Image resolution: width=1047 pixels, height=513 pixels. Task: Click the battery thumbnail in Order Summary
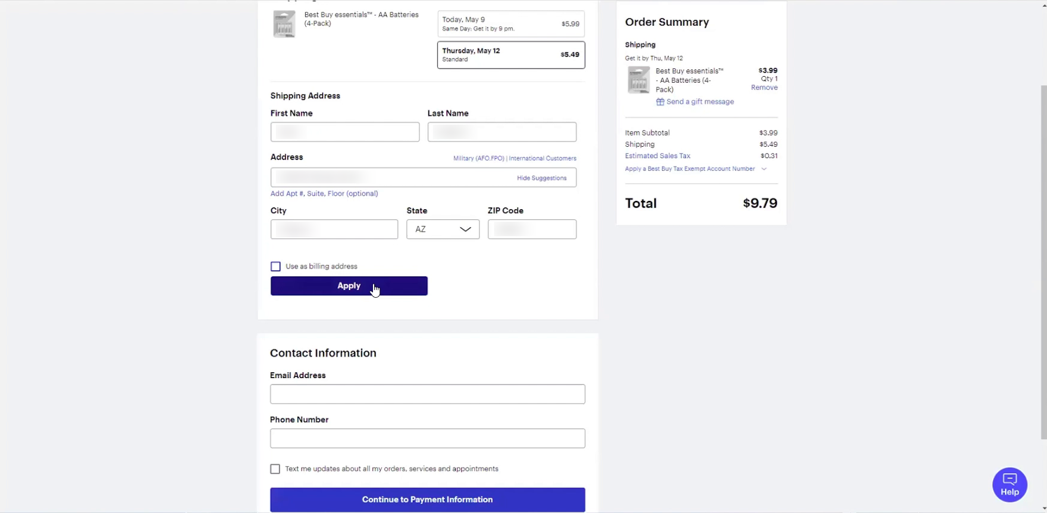[x=638, y=80]
